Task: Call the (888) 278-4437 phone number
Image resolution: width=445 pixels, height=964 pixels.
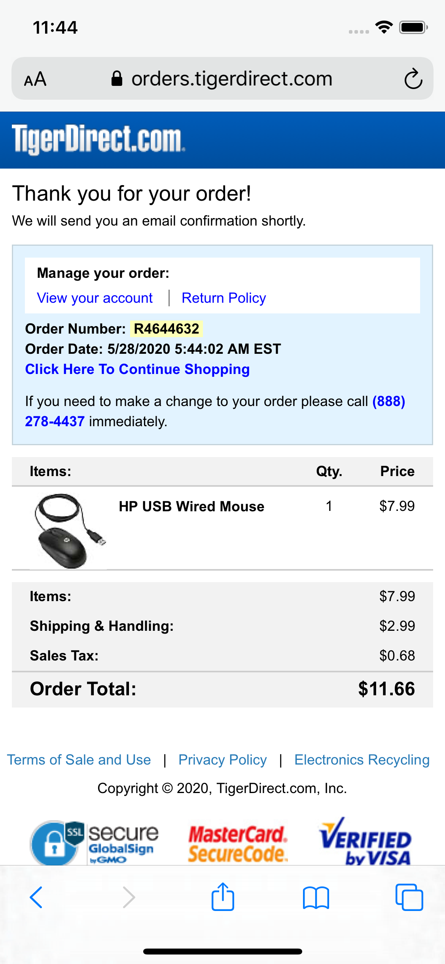Action: [388, 401]
